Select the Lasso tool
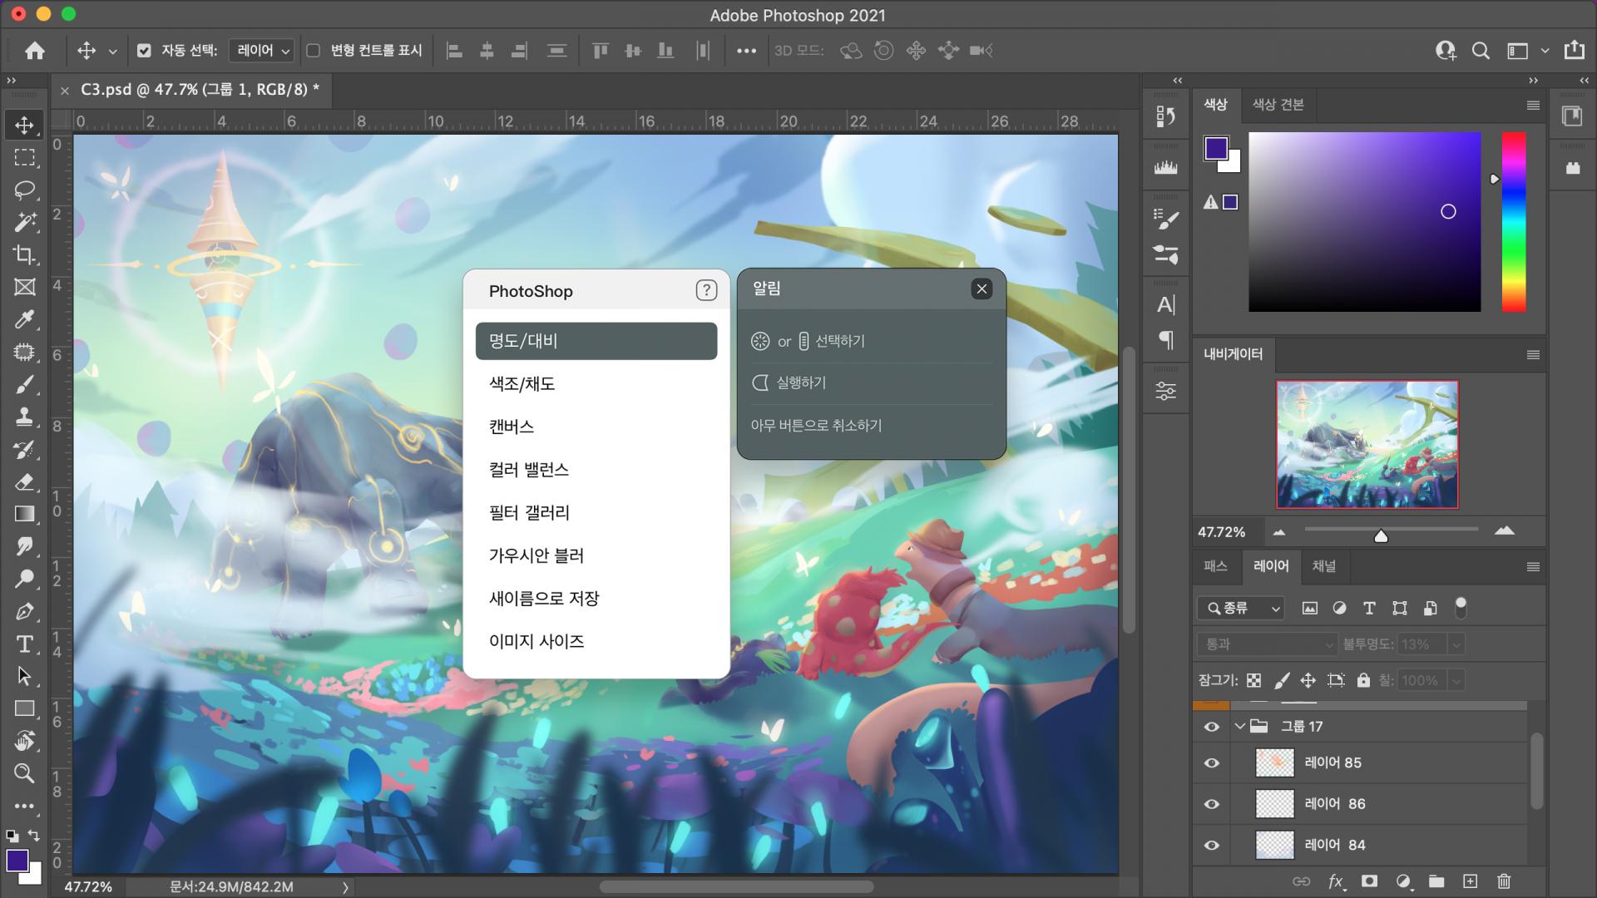Viewport: 1597px width, 898px height. click(24, 190)
